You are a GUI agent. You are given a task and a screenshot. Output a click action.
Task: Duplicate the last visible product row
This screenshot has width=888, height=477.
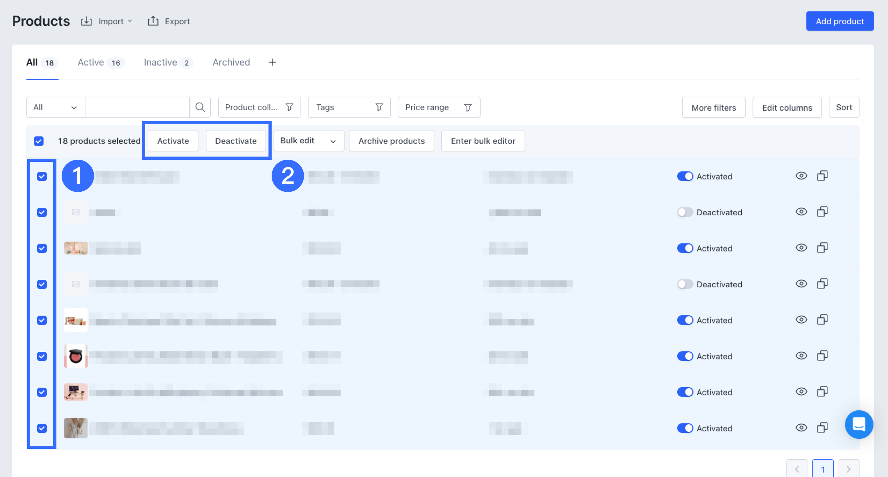click(x=822, y=428)
